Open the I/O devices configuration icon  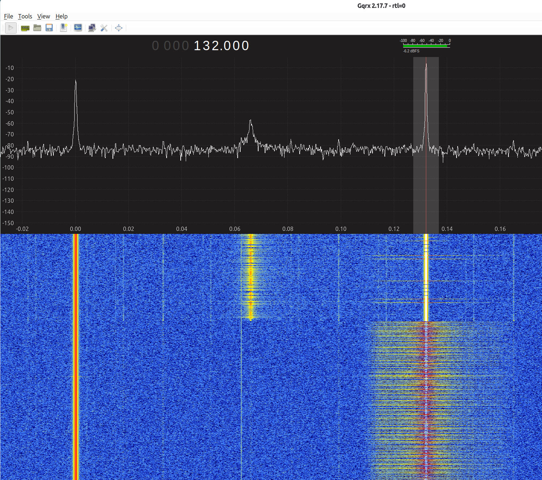tap(25, 28)
